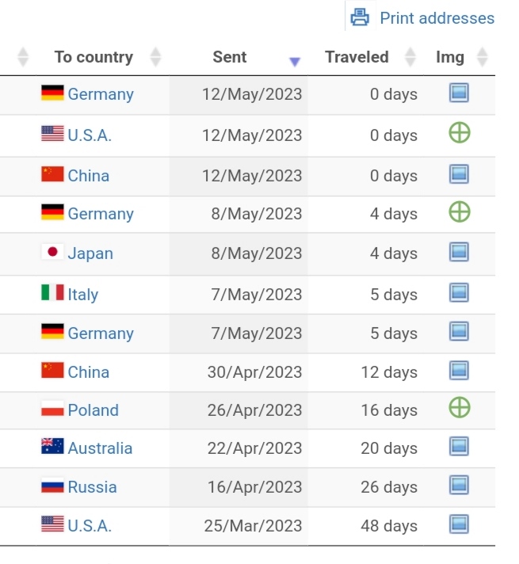
Task: Open image icon for China 12/May/2023 row
Action: tap(459, 174)
